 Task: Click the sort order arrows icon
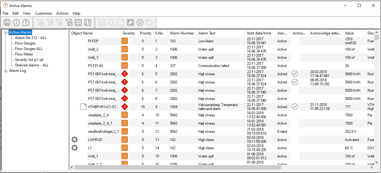pyautogui.click(x=88, y=23)
